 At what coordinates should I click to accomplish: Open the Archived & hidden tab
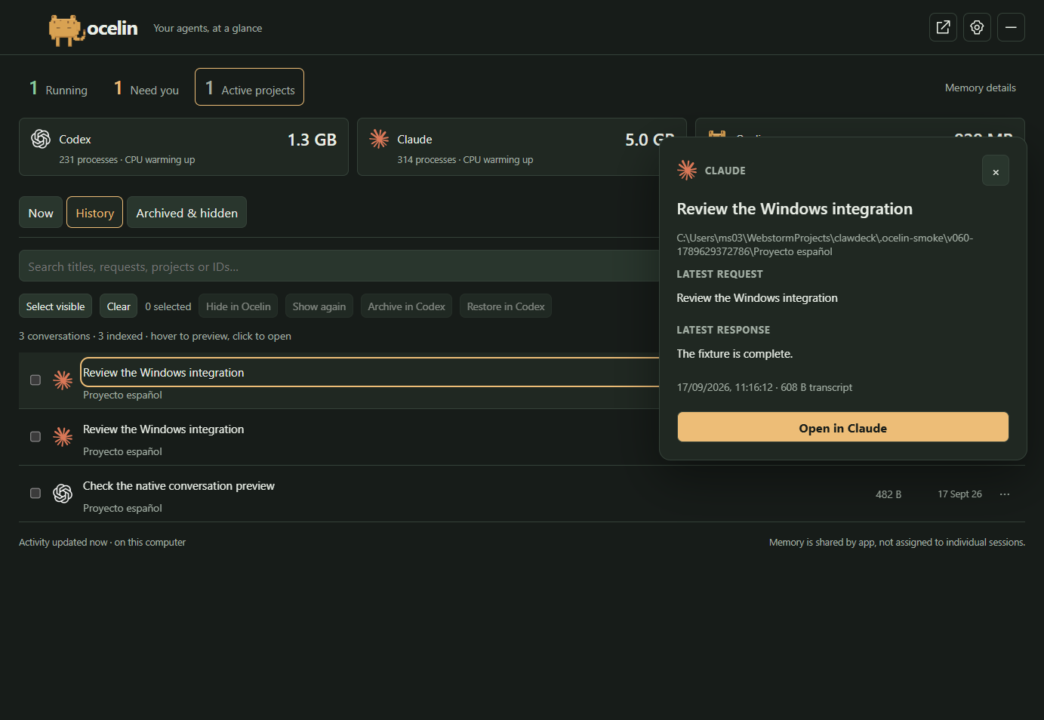pyautogui.click(x=186, y=212)
